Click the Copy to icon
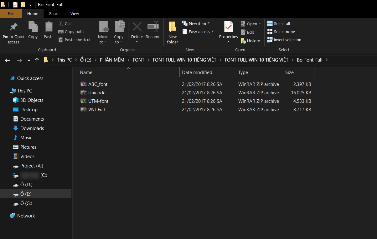 [x=119, y=27]
